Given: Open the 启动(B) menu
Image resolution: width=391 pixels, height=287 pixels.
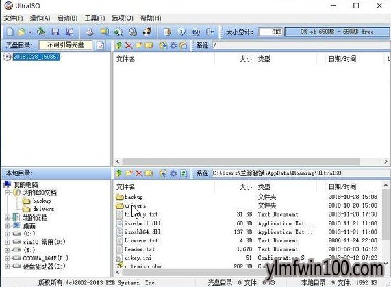Looking at the screenshot, I should pos(67,18).
